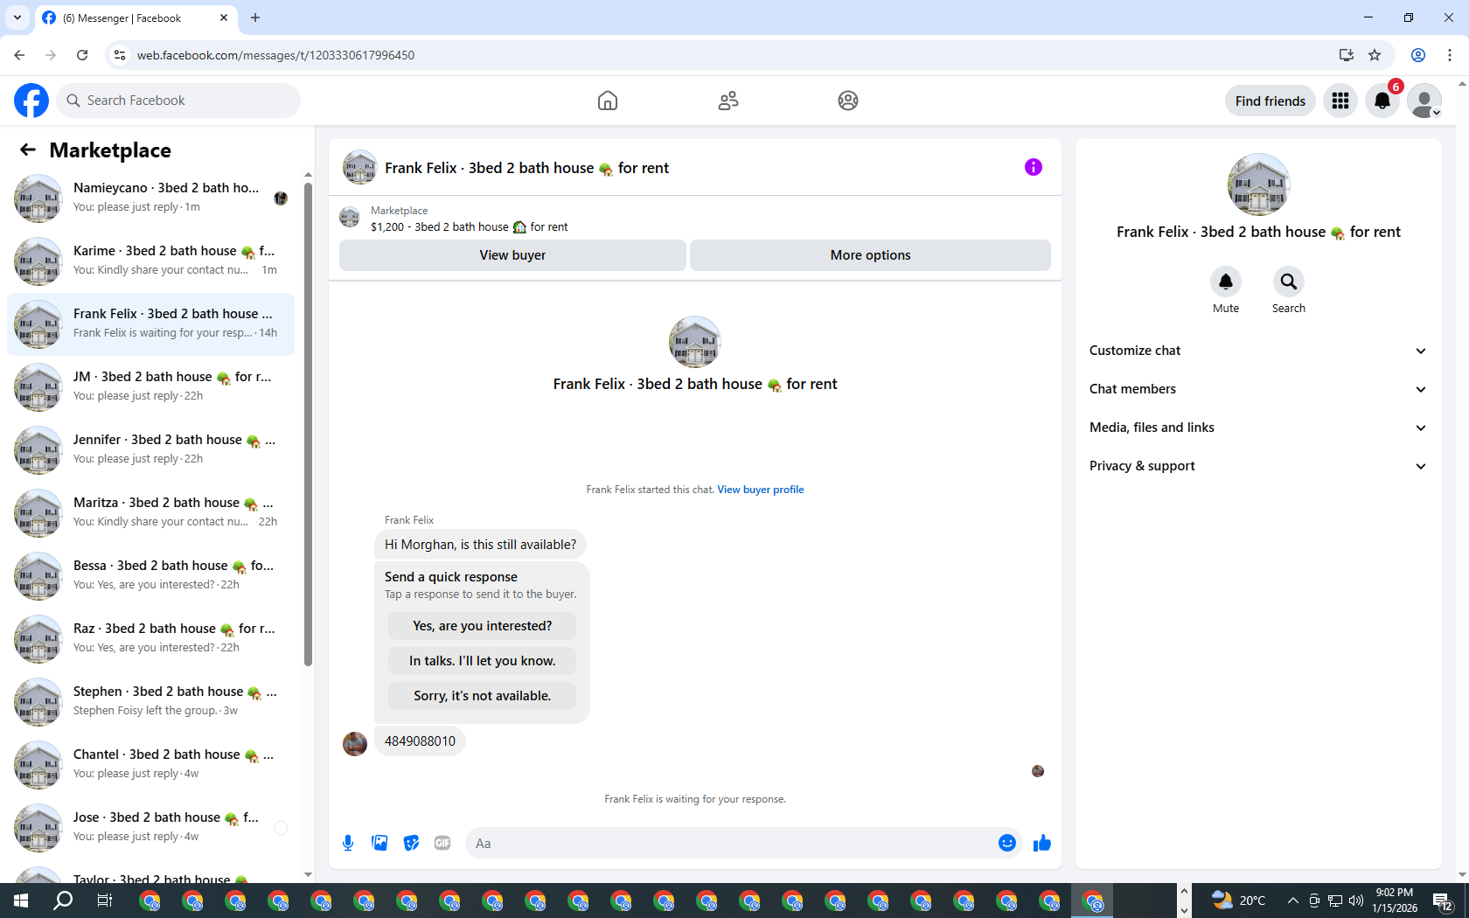Open Windows taskbar search
Viewport: 1469px width, 918px height.
tap(63, 901)
